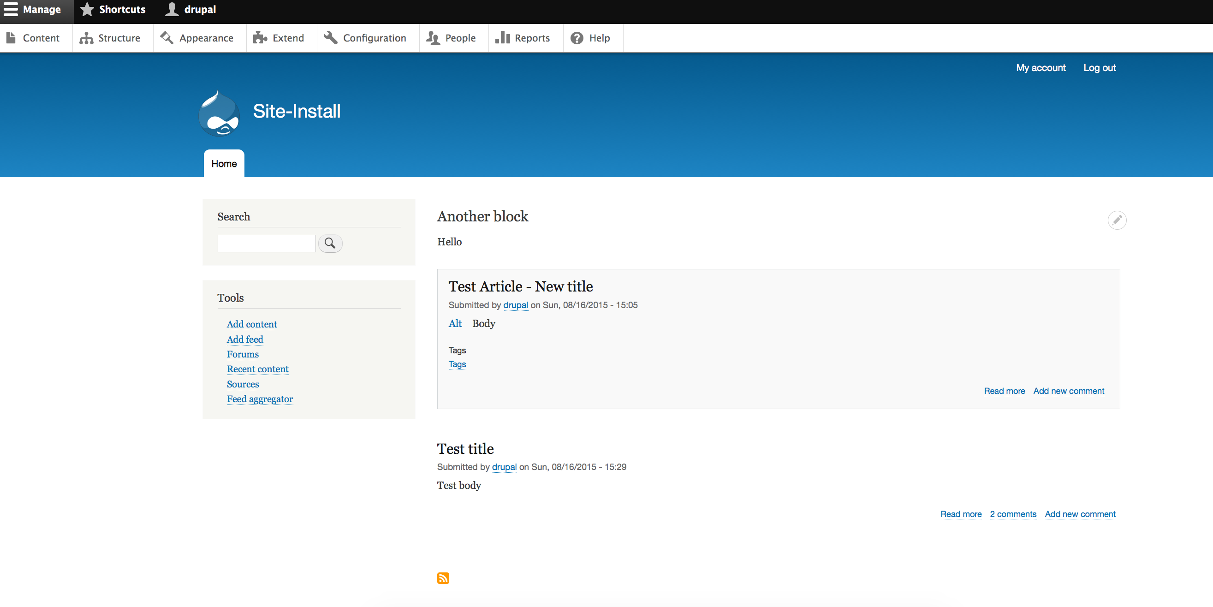
Task: Click drupal author link on Test Article
Action: [516, 305]
